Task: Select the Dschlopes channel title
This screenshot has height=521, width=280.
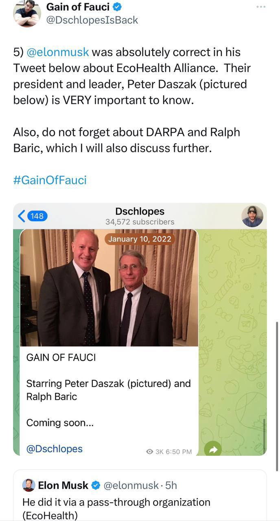Action: pyautogui.click(x=140, y=211)
